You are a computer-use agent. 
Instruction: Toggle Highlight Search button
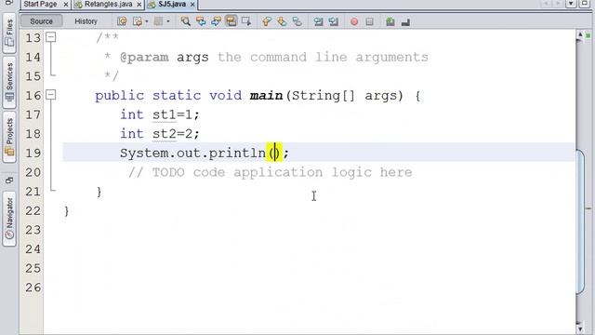pos(231,21)
